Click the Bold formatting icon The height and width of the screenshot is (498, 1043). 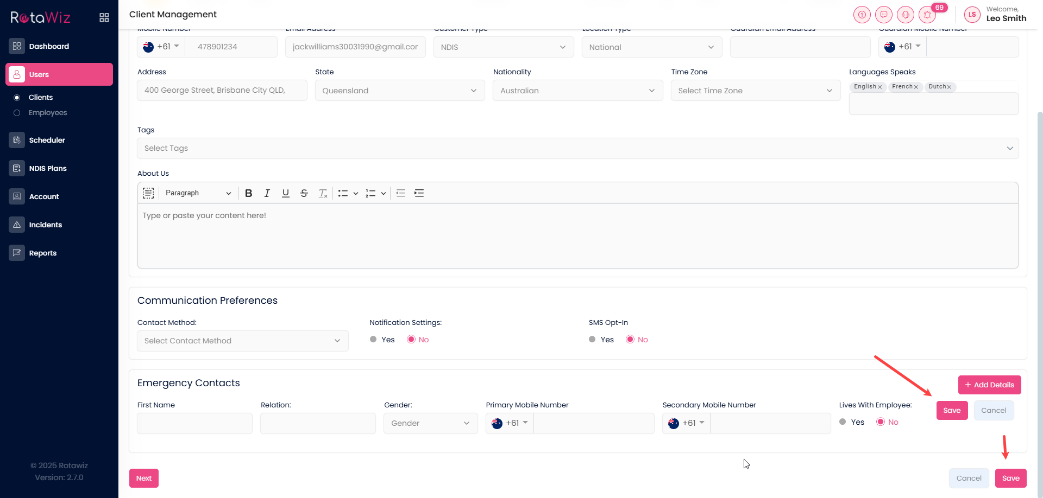[x=249, y=193]
